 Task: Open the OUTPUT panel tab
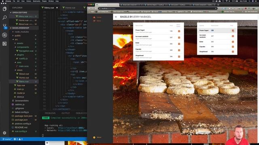tap(66, 113)
